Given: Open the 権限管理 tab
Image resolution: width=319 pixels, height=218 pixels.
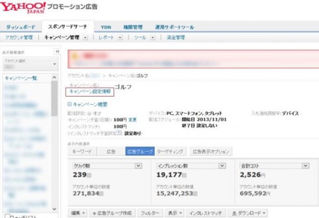Looking at the screenshot, I should point(133,27).
